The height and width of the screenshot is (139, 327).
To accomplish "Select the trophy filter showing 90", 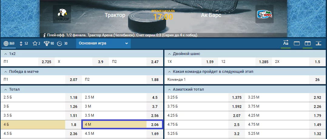I will (x=49, y=44).
